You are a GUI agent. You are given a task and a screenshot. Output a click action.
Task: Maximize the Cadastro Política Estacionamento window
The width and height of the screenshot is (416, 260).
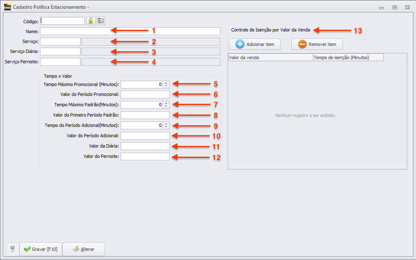click(395, 7)
